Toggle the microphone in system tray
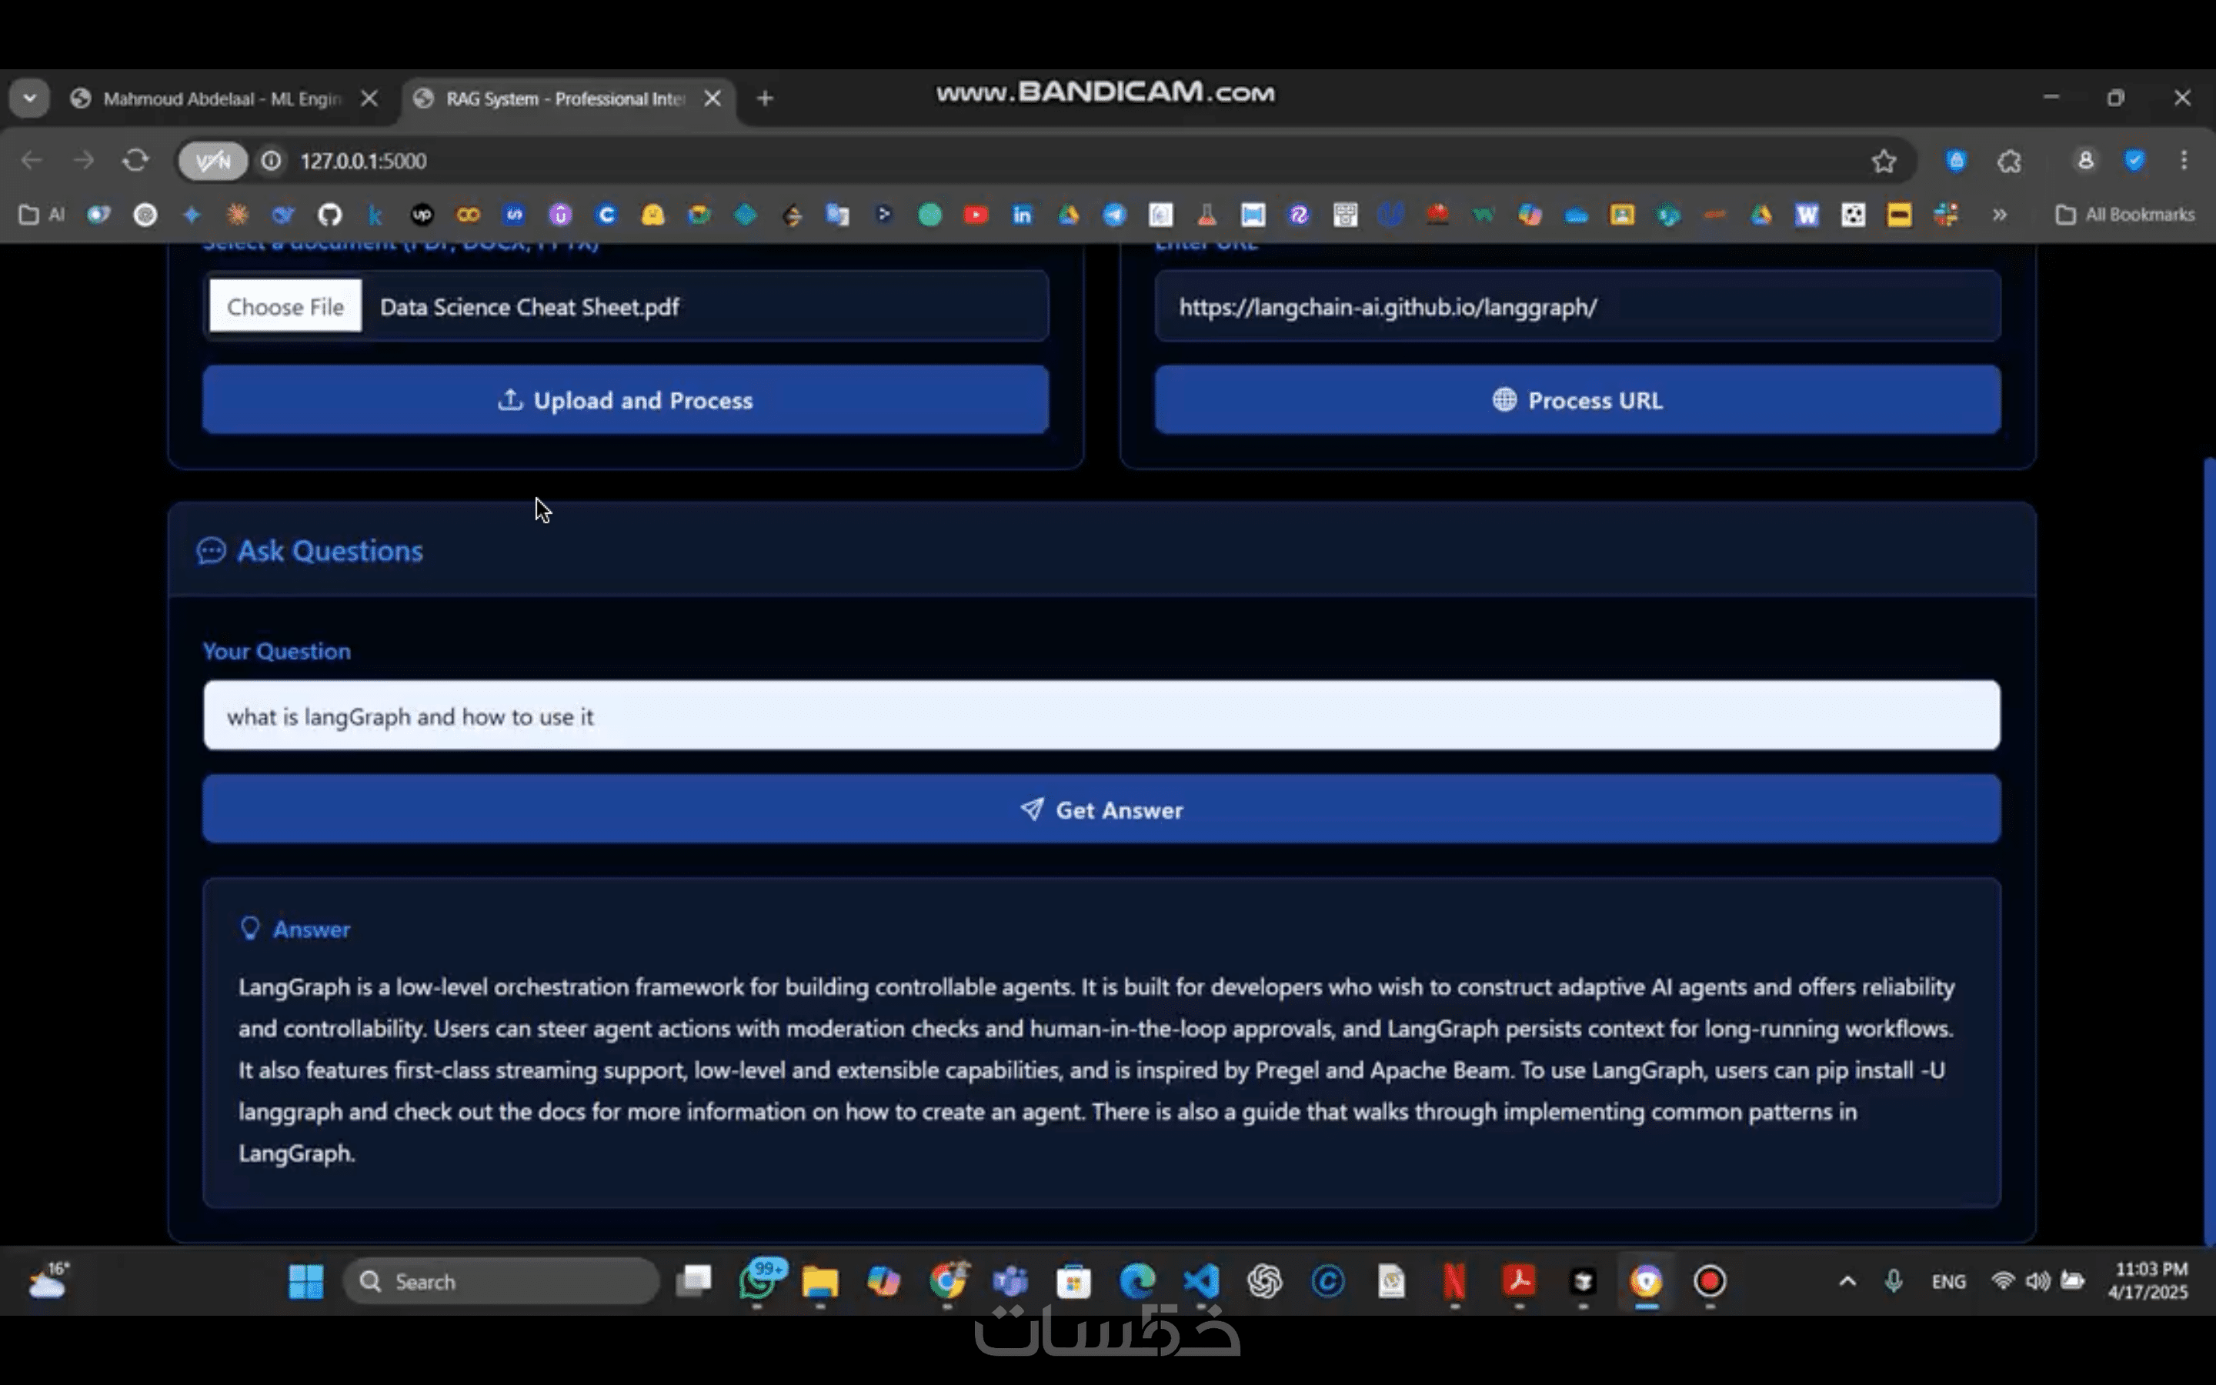2216x1385 pixels. coord(1894,1280)
